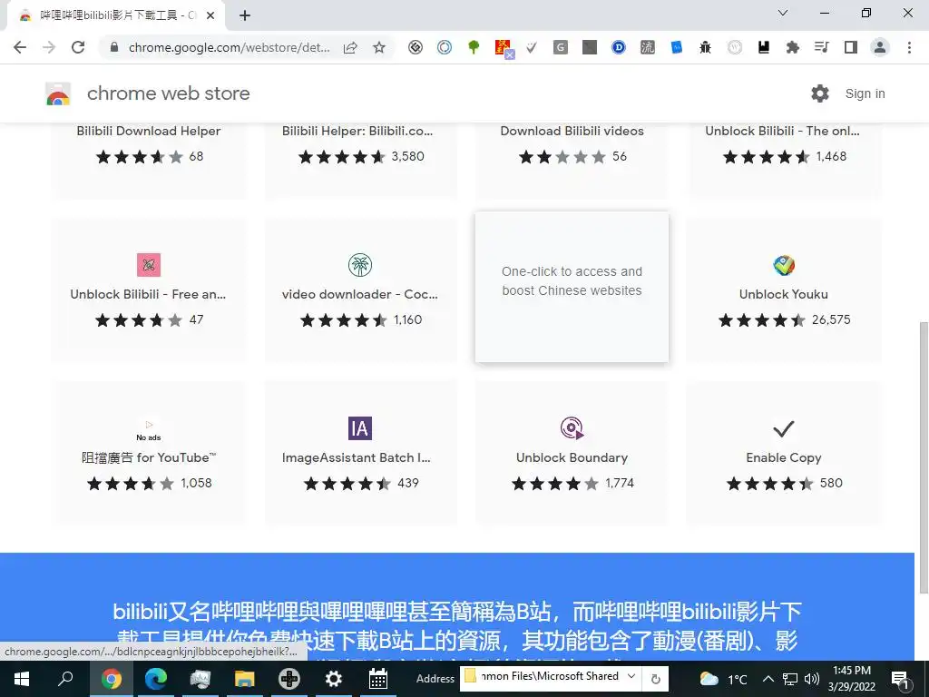The image size is (929, 697).
Task: Click the pink Unblock Bilibili icon
Action: 149,265
